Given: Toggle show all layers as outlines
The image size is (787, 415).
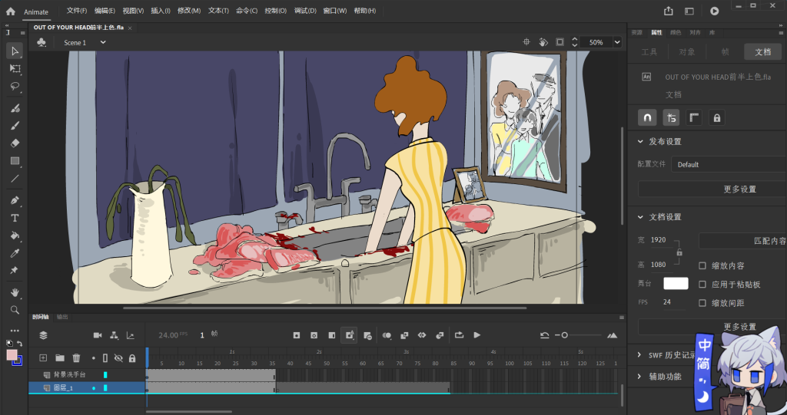Looking at the screenshot, I should 105,358.
